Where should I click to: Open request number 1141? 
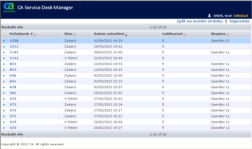click(x=14, y=58)
